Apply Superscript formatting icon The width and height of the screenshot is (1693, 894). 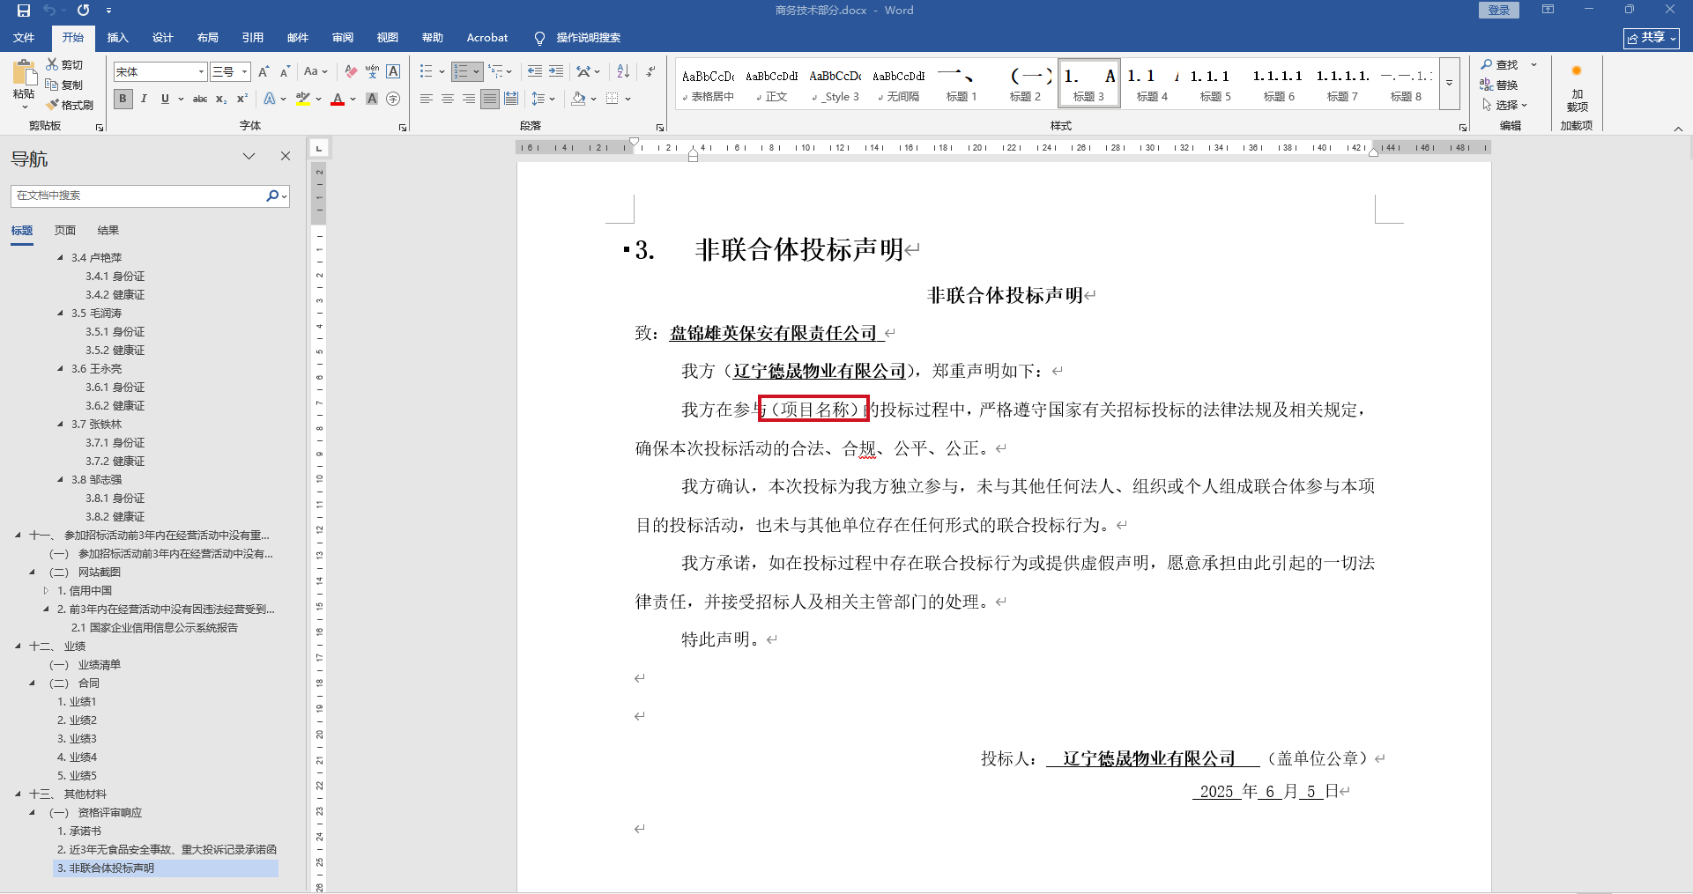coord(242,99)
